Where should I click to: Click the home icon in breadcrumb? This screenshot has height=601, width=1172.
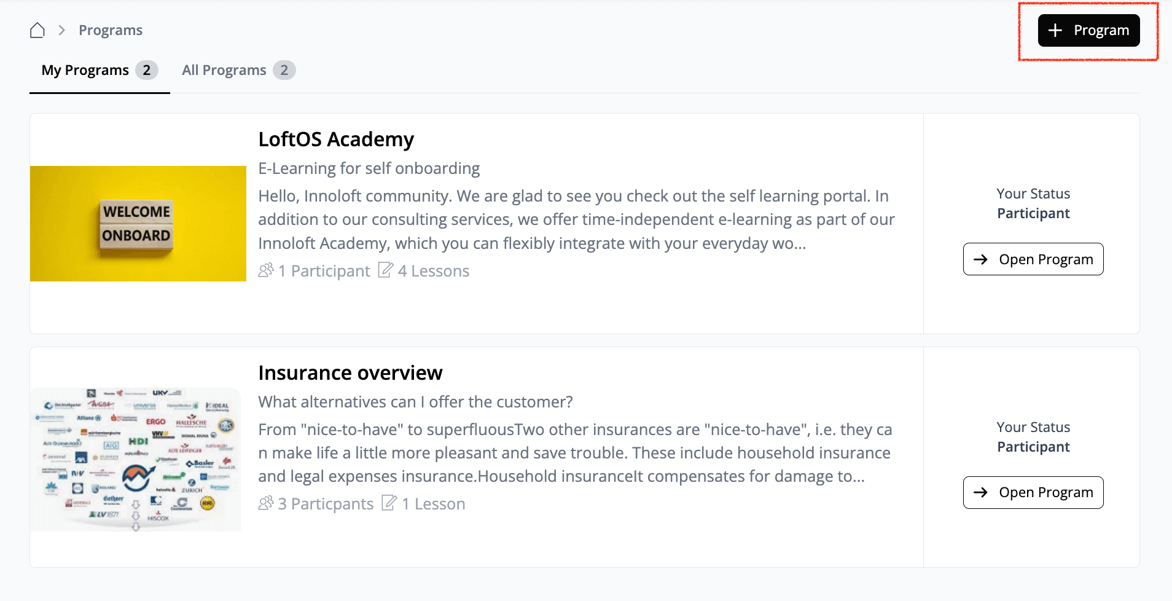point(37,30)
